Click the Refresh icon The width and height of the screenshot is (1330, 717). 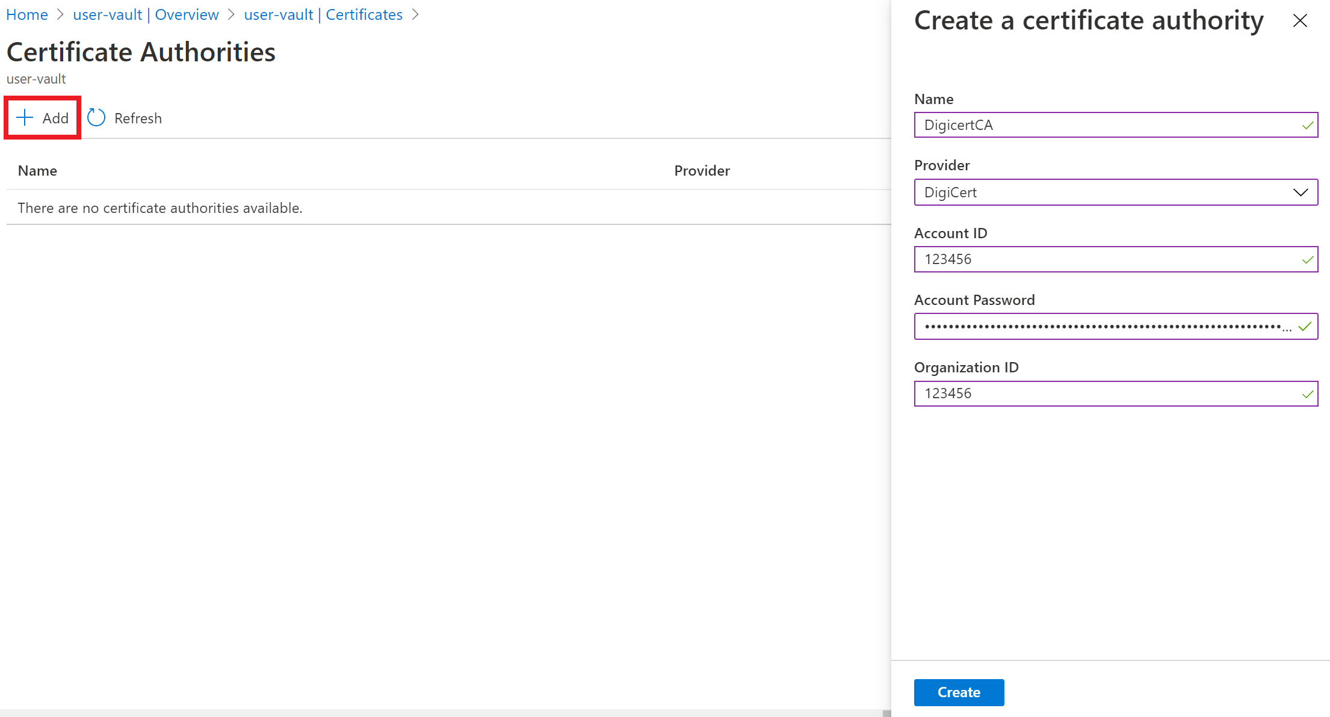96,117
